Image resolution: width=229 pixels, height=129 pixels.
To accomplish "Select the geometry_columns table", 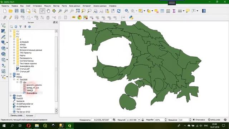I will pos(34,85).
